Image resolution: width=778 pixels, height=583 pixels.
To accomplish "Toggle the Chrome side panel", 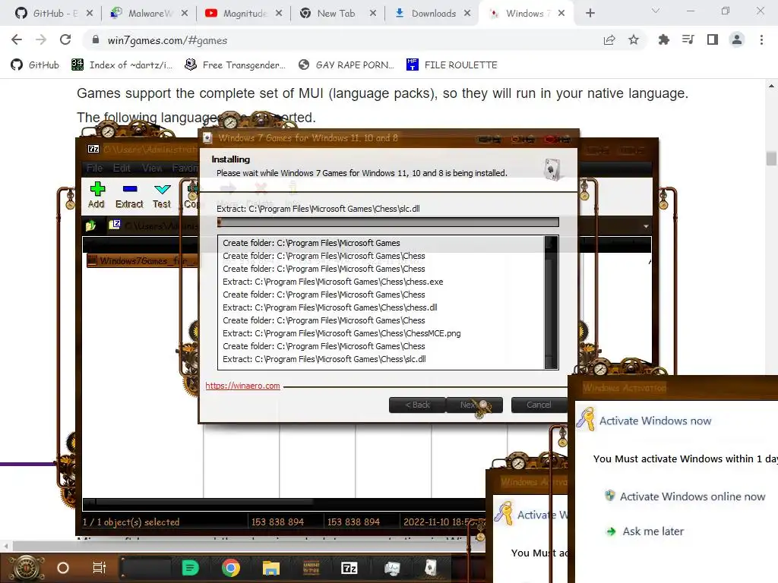I will pyautogui.click(x=713, y=39).
